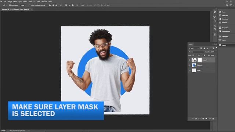Open the Auto-Select Layer dropdown
Viewport: 235px width, 132px height.
(x=23, y=5)
